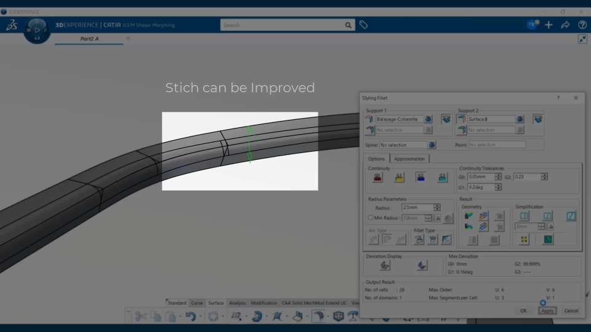The width and height of the screenshot is (591, 332).
Task: Click OK in Styling Fillet dialog
Action: point(523,311)
